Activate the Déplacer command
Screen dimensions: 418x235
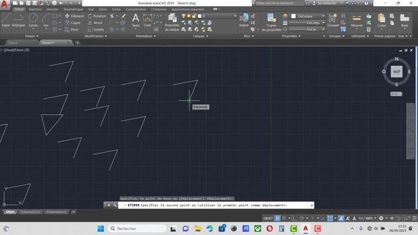click(74, 16)
